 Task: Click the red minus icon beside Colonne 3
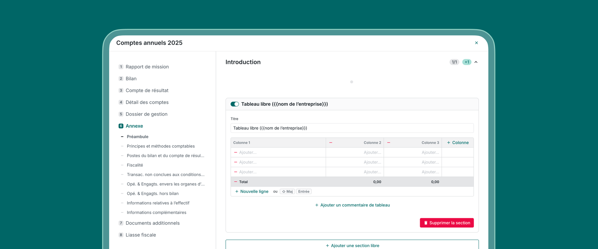(x=389, y=143)
